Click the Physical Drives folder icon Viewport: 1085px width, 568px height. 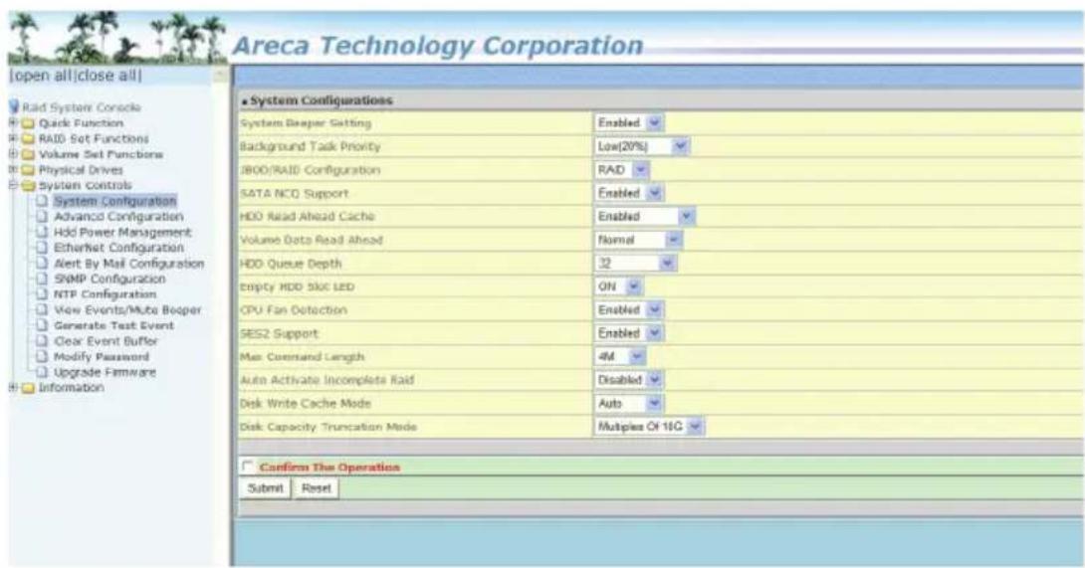coord(29,170)
